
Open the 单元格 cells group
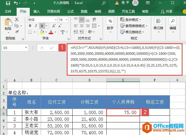pyautogui.click(x=158, y=25)
